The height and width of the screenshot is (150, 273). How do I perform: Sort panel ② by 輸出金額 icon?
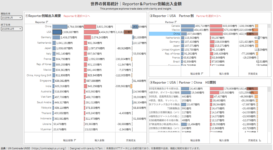click(x=202, y=73)
